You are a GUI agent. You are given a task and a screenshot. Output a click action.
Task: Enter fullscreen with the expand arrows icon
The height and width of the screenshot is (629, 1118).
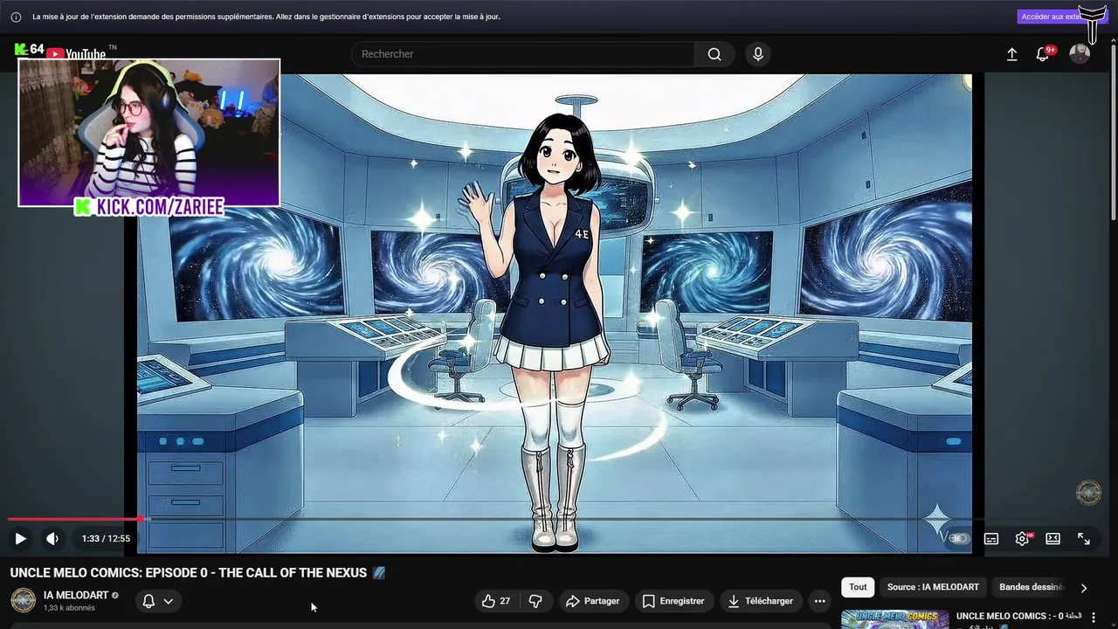click(1084, 539)
